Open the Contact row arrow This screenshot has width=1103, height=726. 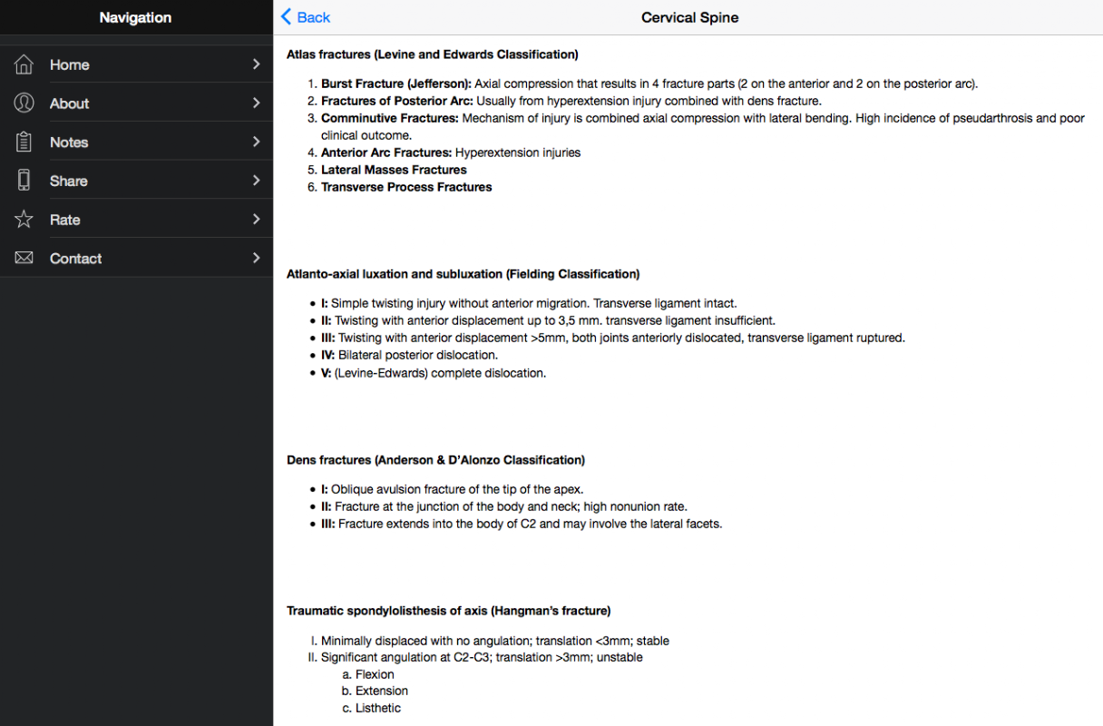[256, 258]
